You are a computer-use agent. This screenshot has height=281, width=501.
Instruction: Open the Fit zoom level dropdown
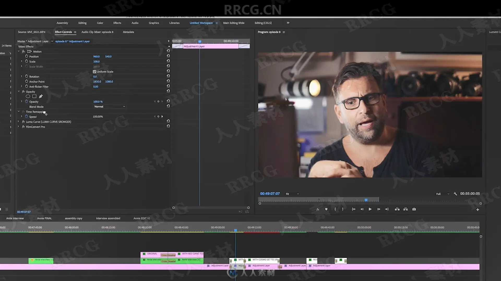(292, 194)
